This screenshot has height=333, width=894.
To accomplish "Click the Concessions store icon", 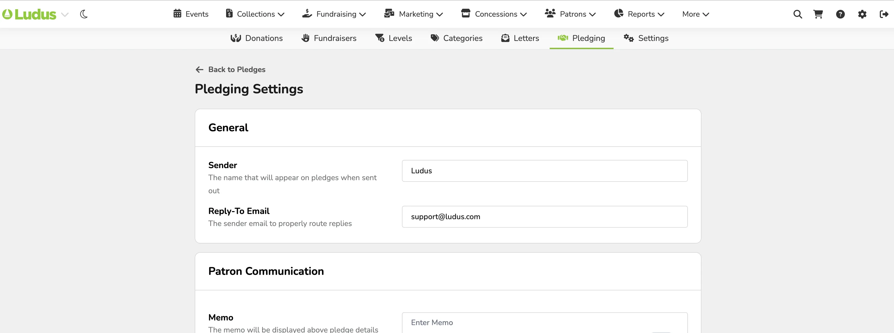I will [x=465, y=14].
